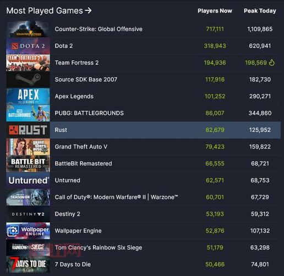Image resolution: width=284 pixels, height=276 pixels.
Task: Click the flame icon next to 198,569
Action: click(272, 62)
